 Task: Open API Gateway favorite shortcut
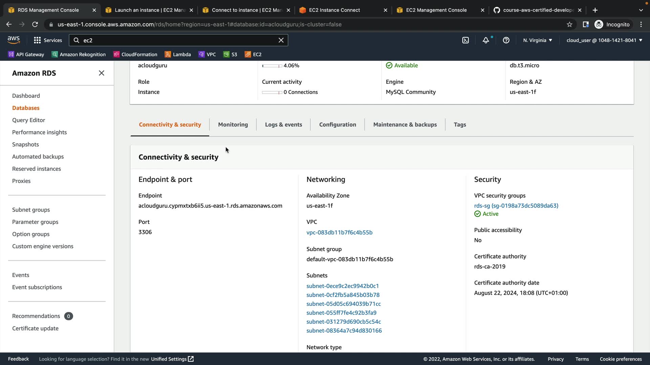point(26,54)
